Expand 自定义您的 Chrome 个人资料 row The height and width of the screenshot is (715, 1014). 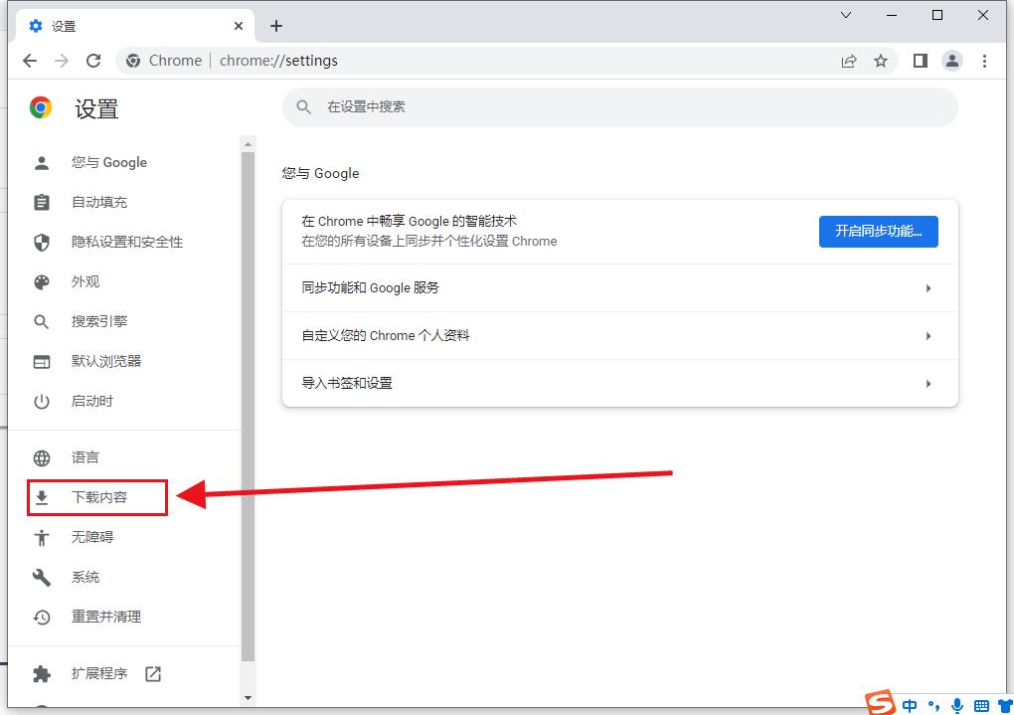[x=619, y=336]
